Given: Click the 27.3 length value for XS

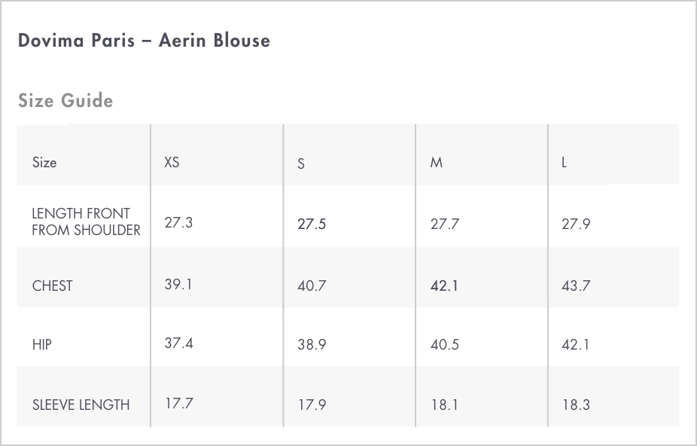Looking at the screenshot, I should (178, 222).
